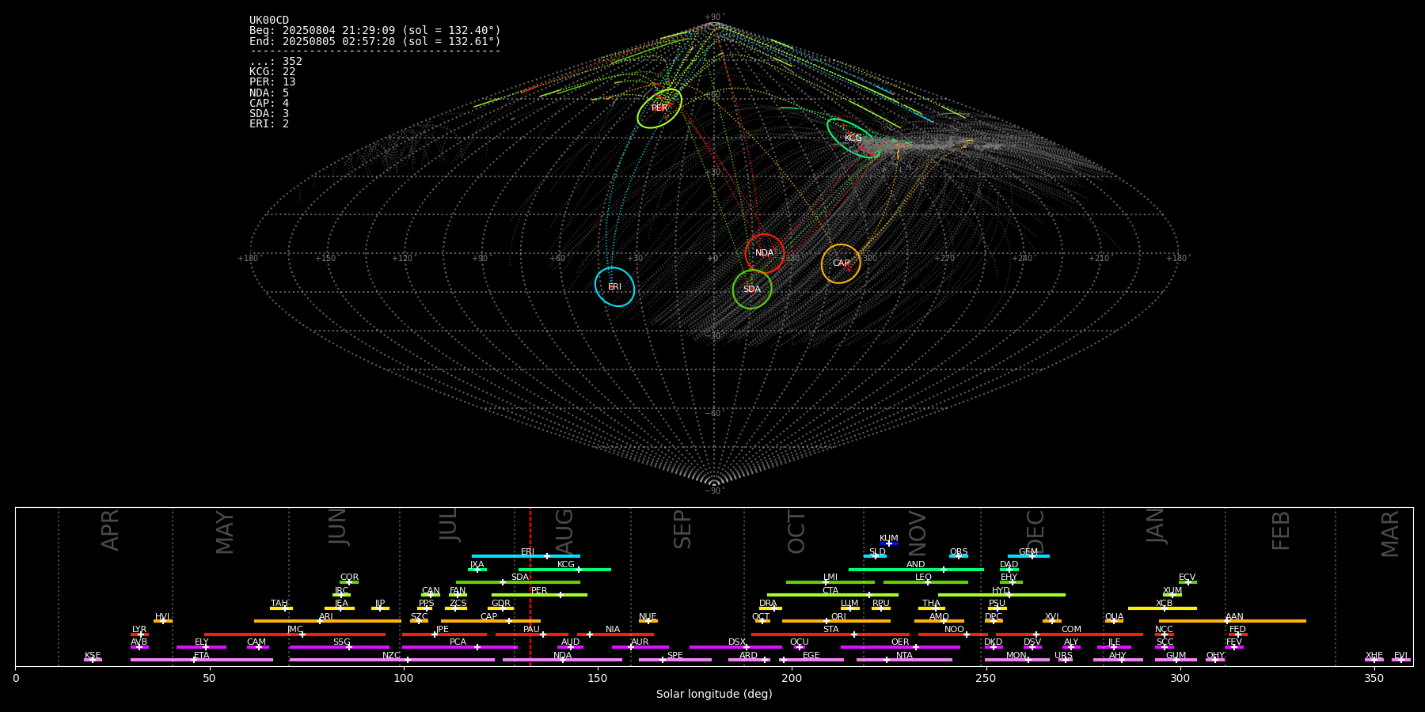Click the green SDA circle on the sky map

[x=752, y=290]
